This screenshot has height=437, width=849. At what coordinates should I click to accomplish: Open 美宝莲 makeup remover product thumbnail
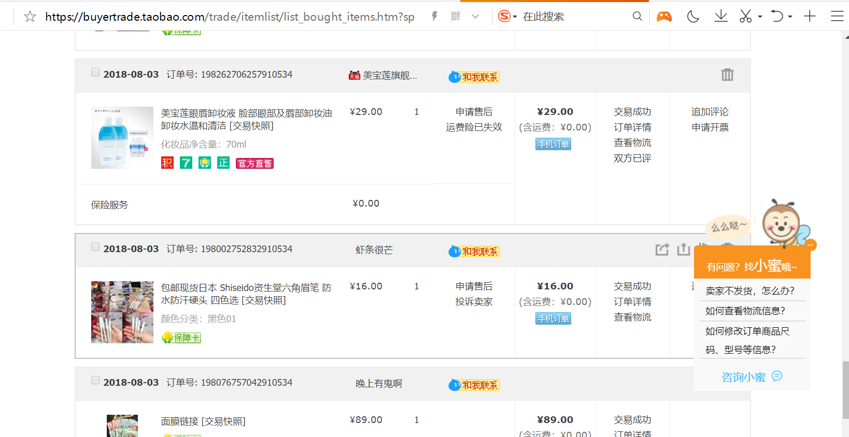click(122, 138)
